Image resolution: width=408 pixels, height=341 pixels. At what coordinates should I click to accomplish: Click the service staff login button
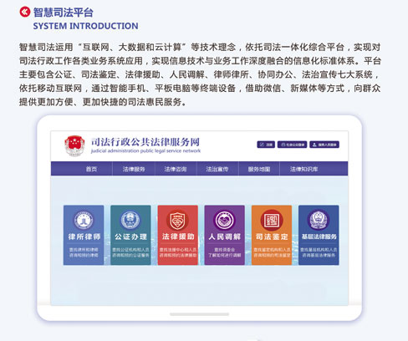(x=324, y=145)
